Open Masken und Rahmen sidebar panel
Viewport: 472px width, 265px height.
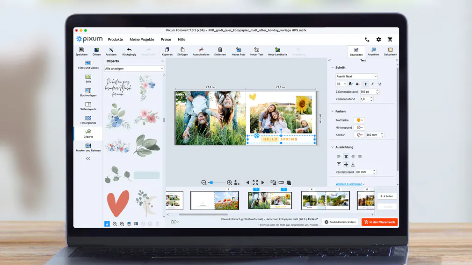point(88,147)
